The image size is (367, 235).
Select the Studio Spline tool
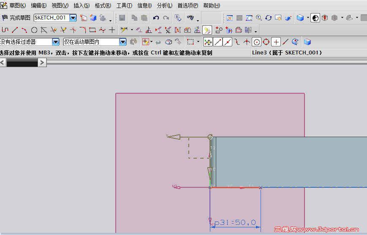click(102, 30)
